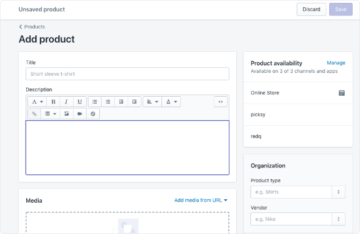This screenshot has width=360, height=234.
Task: Apply italic formatting to description
Action: coord(66,102)
